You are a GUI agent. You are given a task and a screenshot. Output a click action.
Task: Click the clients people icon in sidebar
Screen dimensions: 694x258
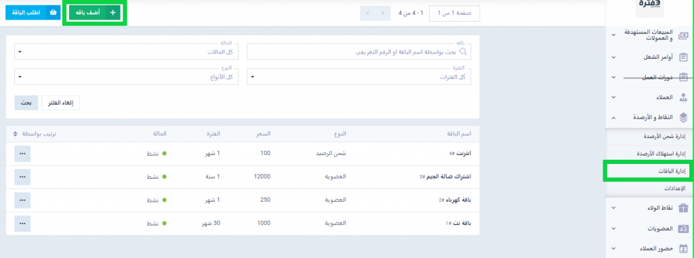(x=683, y=97)
